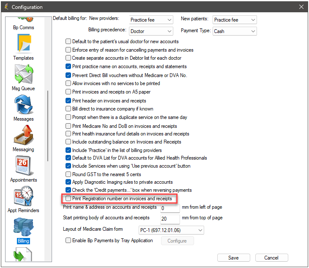Tick 'Create separate accounts in Debtor list'
Image resolution: width=309 pixels, height=268 pixels.
[x=68, y=58]
